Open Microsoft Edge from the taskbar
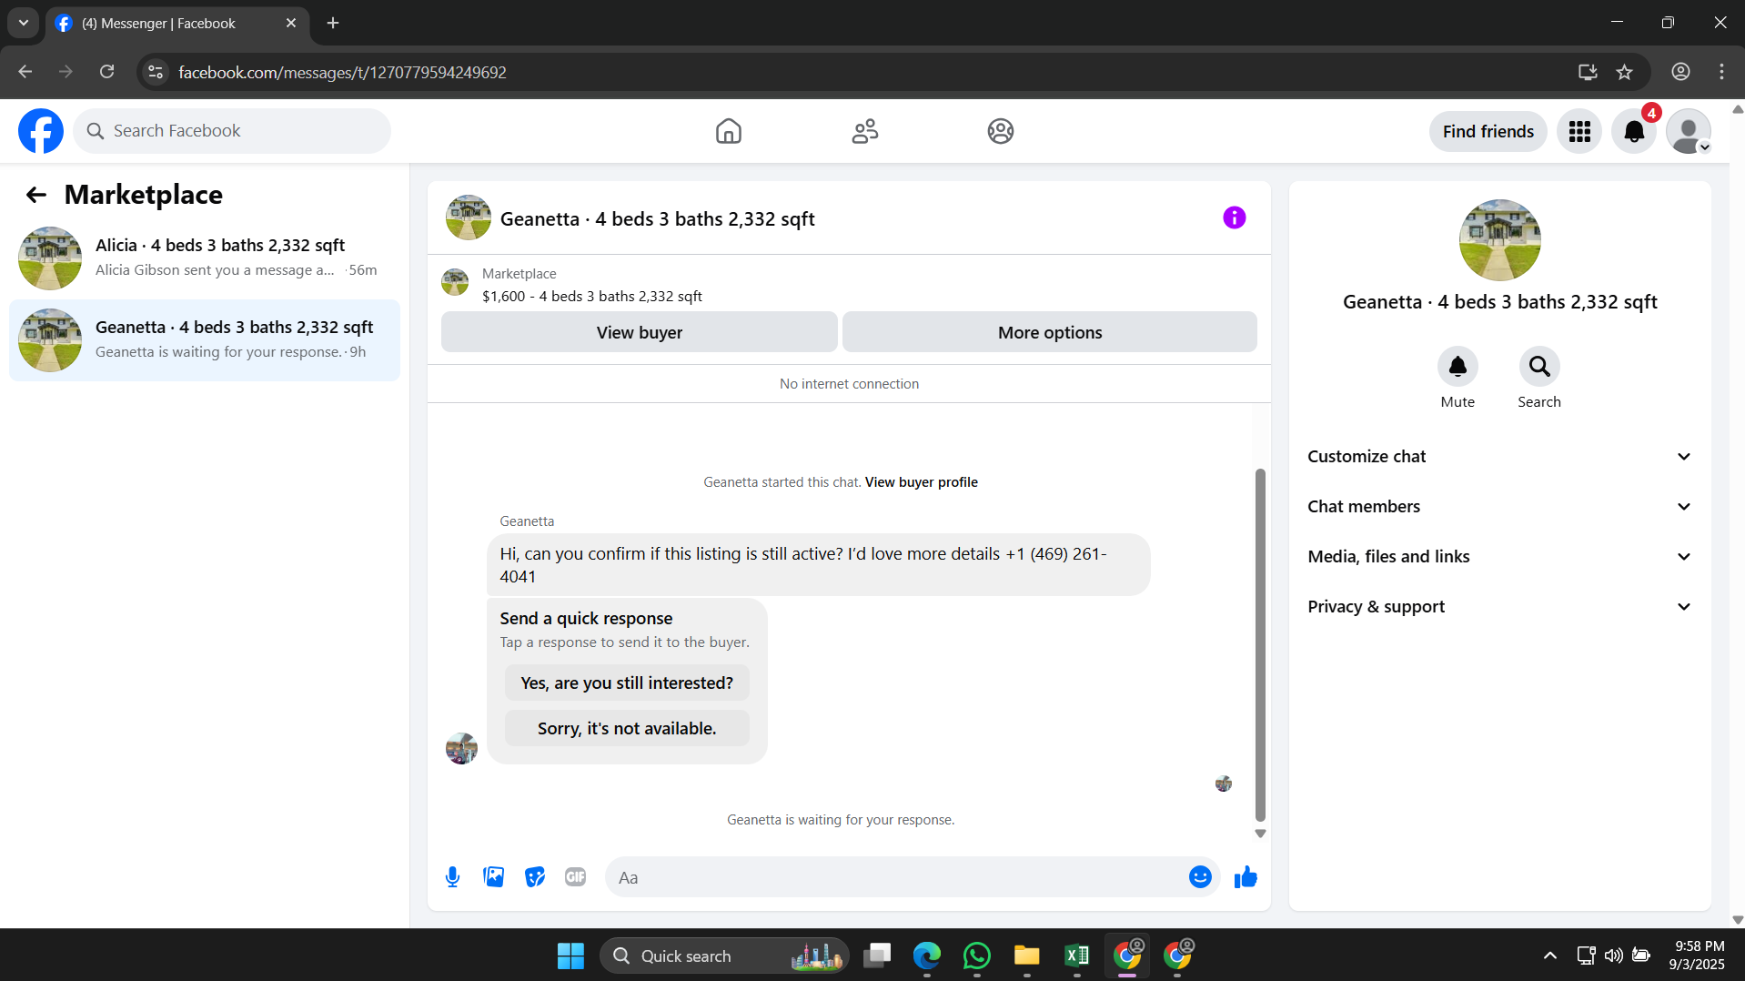 pyautogui.click(x=926, y=956)
